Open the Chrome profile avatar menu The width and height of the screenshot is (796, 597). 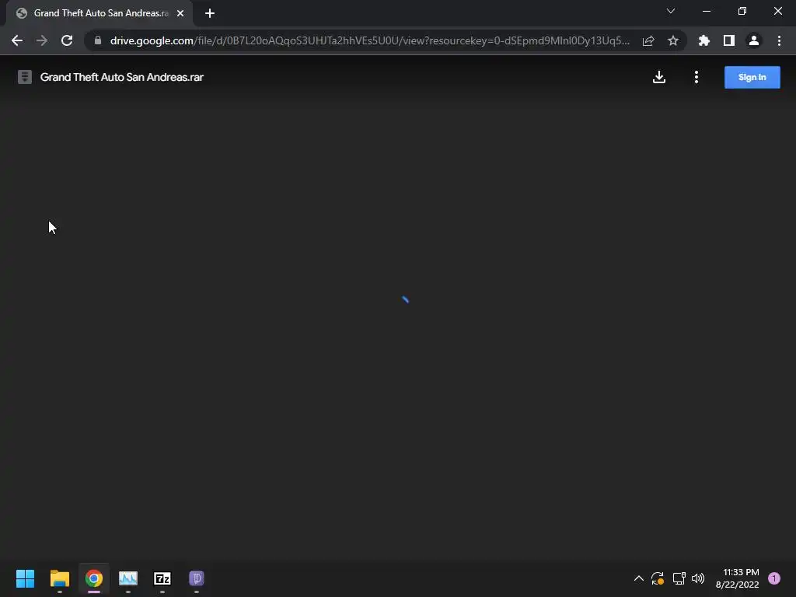coord(754,40)
